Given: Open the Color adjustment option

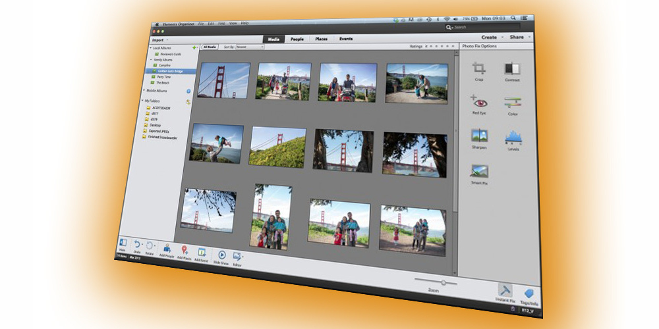Looking at the screenshot, I should (513, 103).
